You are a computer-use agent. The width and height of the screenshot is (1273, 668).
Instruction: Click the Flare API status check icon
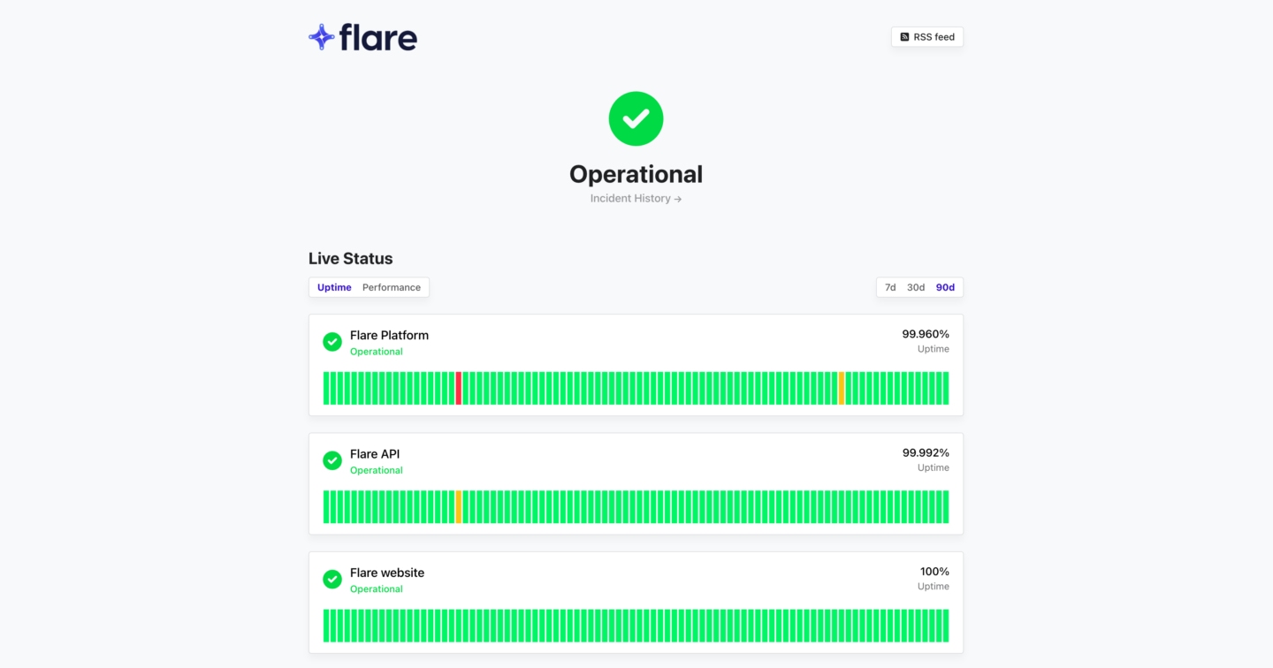tap(332, 460)
